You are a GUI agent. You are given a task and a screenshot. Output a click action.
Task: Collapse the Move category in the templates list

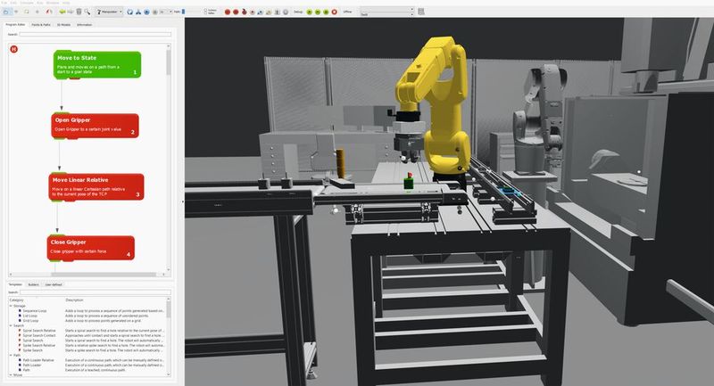click(x=11, y=375)
